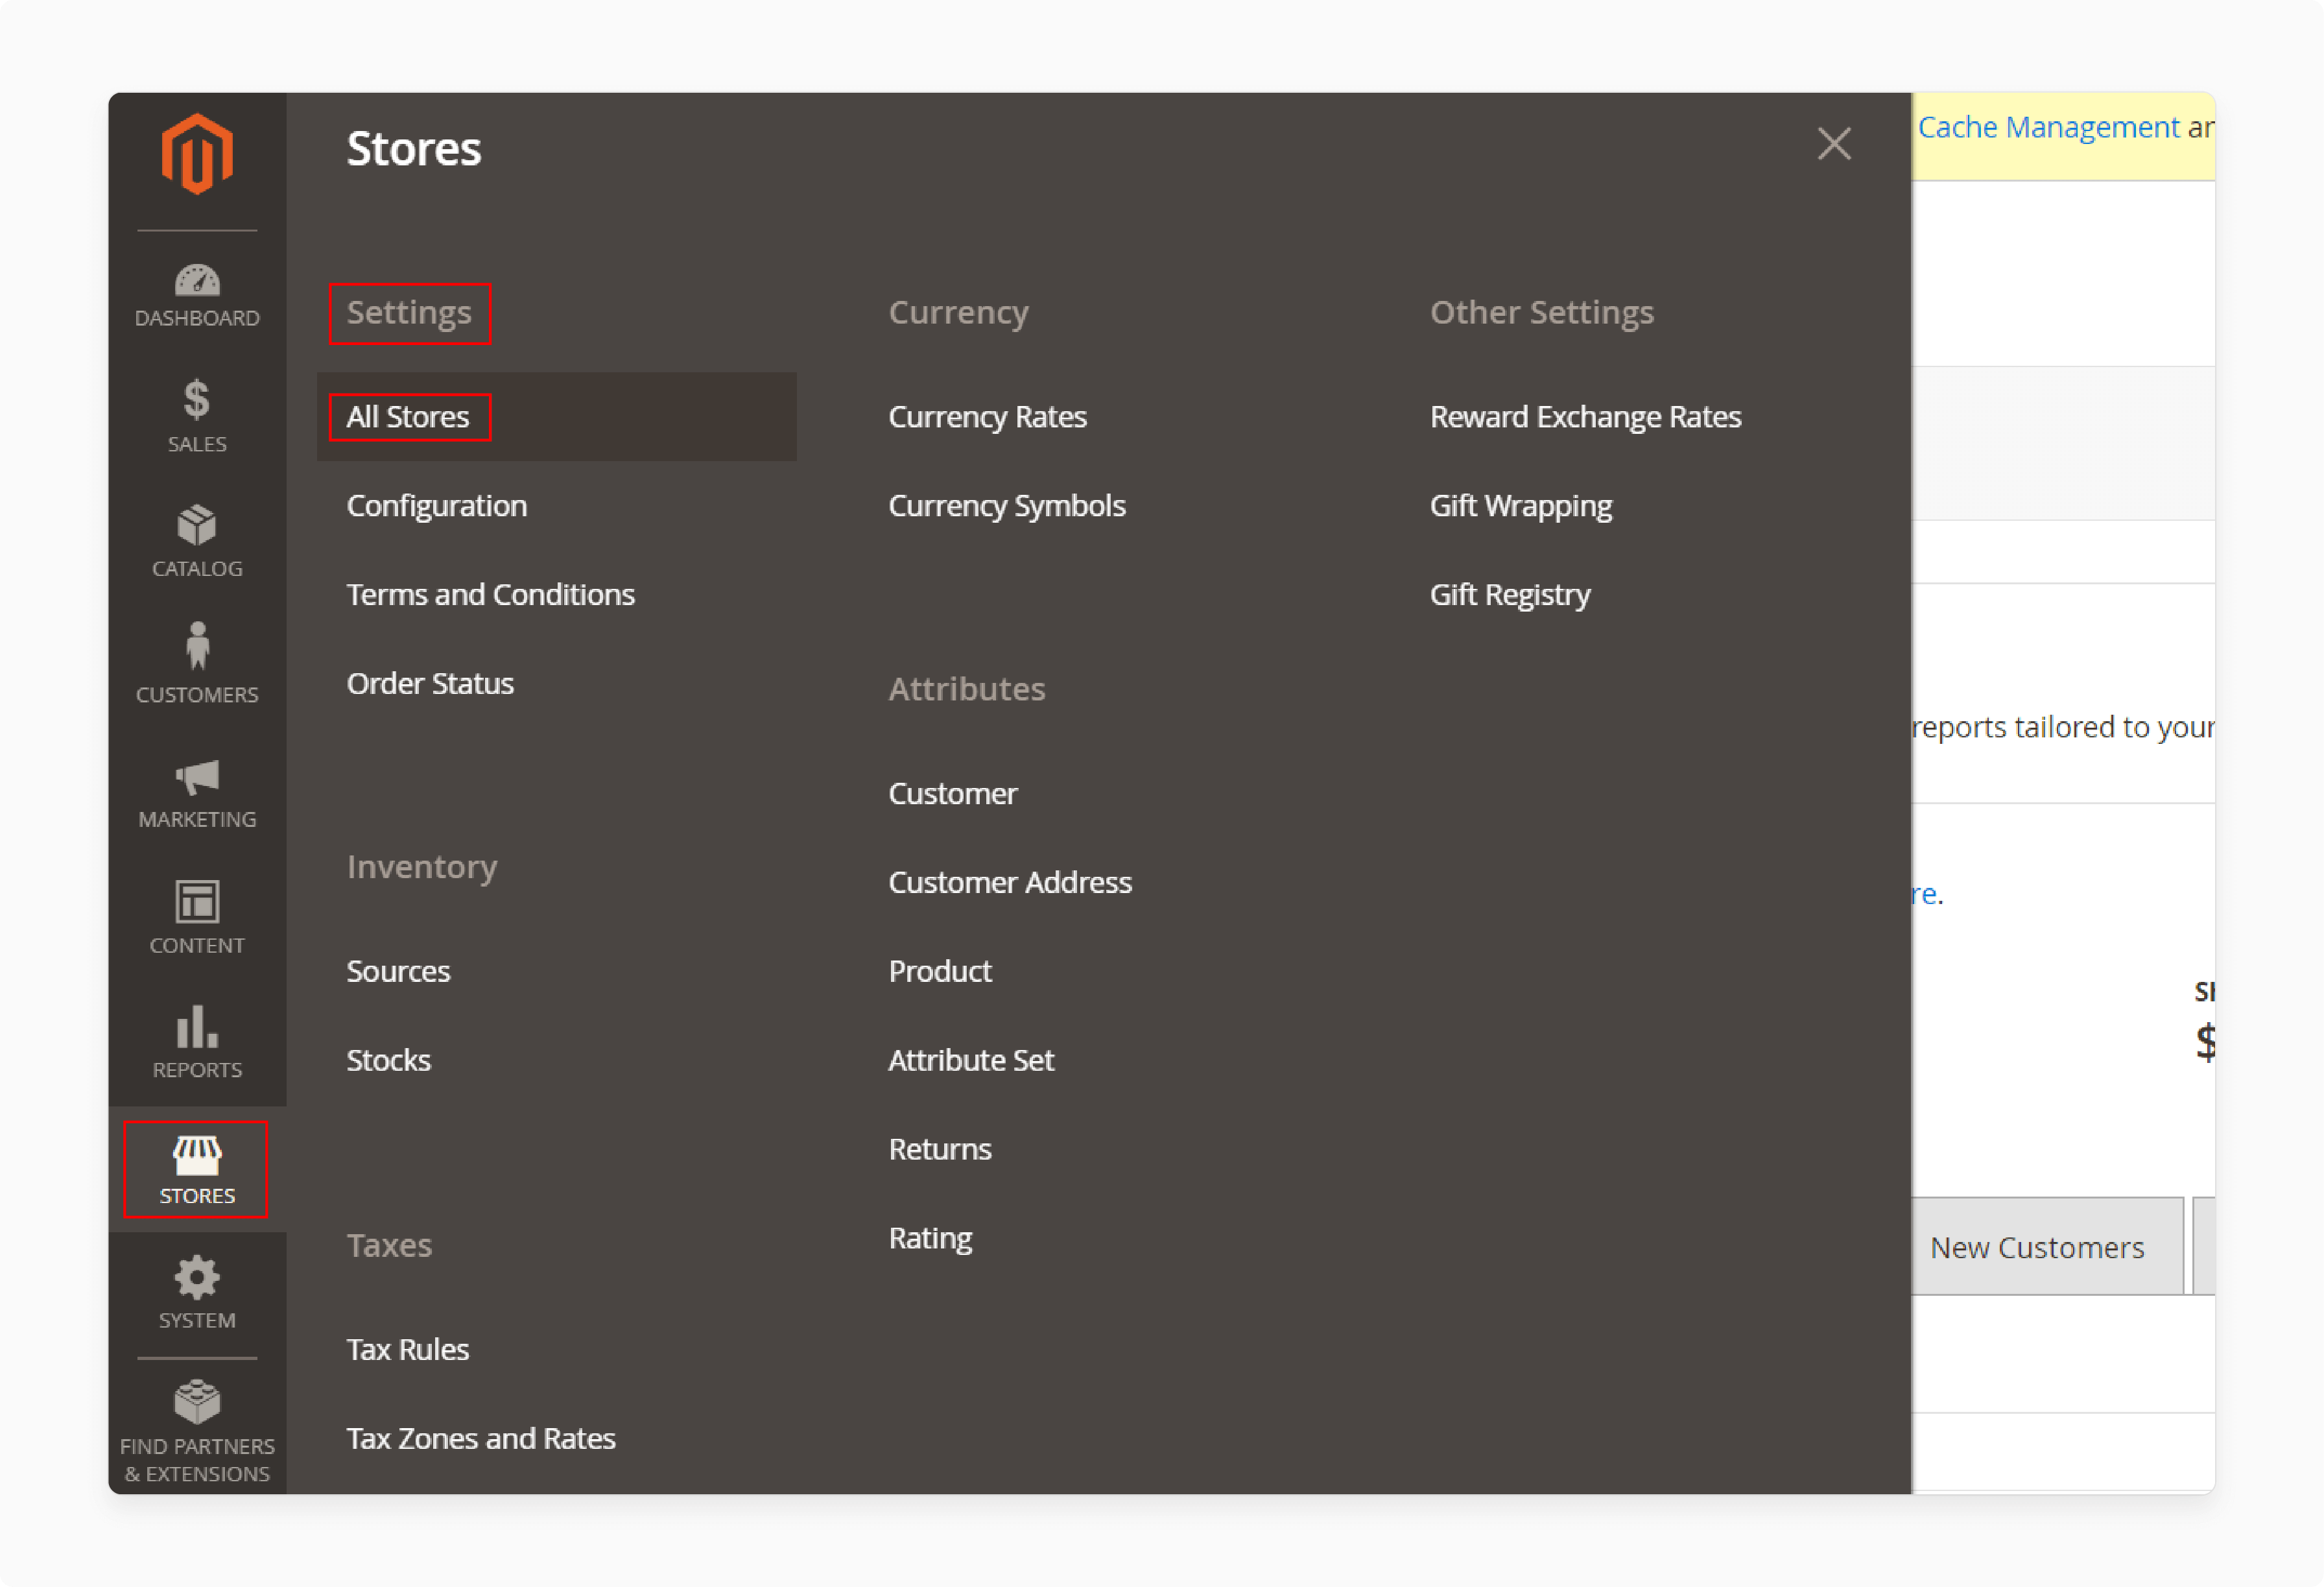Viewport: 2324px width, 1587px height.
Task: Close the Stores menu panel
Action: (1834, 144)
